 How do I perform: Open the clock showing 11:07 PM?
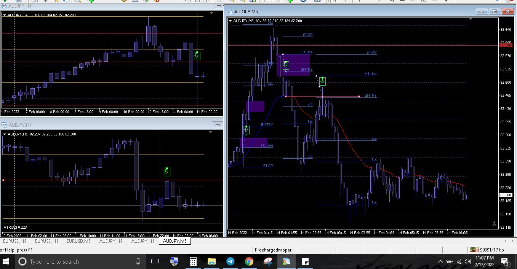click(485, 261)
